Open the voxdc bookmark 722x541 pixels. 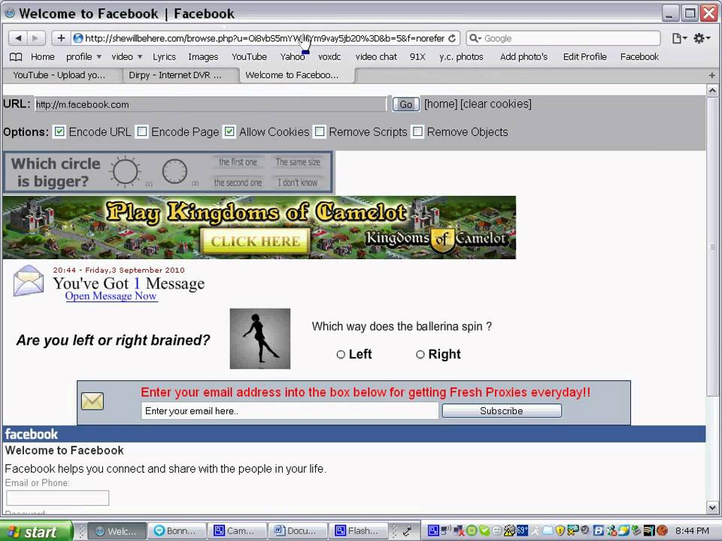pos(329,56)
